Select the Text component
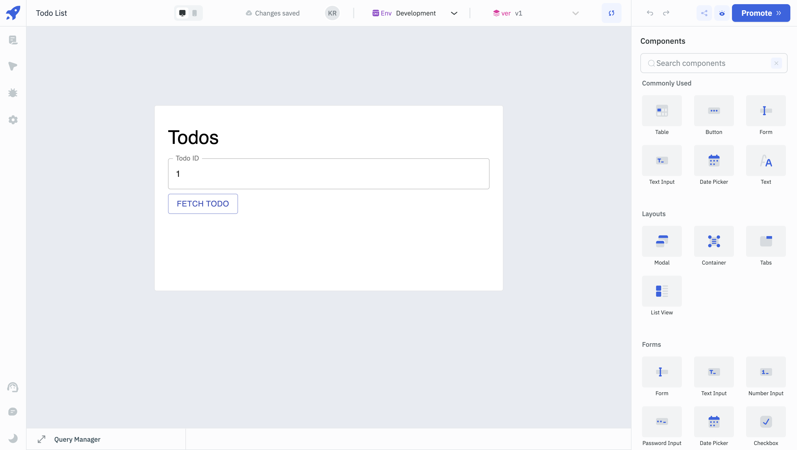This screenshot has height=450, width=797. pos(766,165)
